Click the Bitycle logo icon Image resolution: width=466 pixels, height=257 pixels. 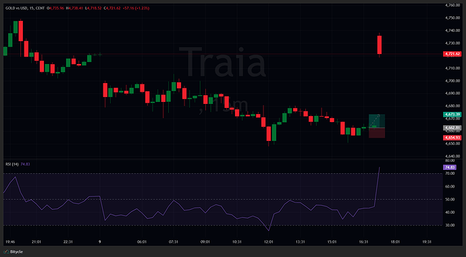tap(6, 252)
